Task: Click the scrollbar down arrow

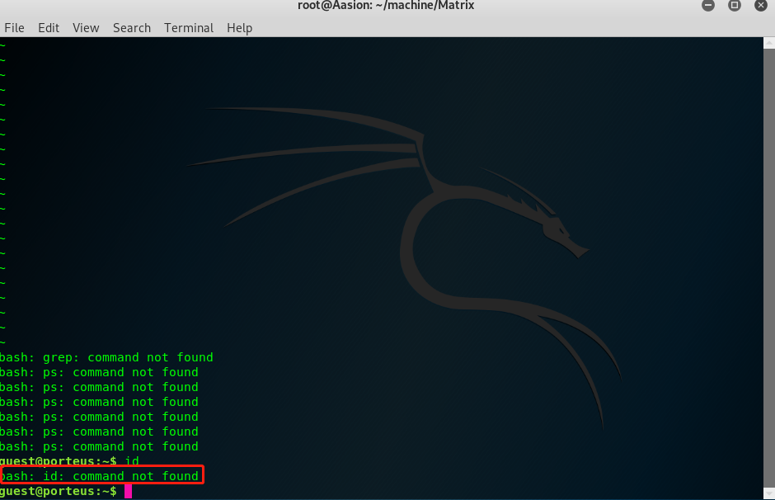Action: (769, 493)
